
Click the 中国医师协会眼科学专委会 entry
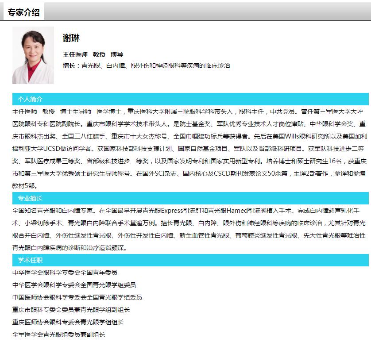tap(77, 297)
